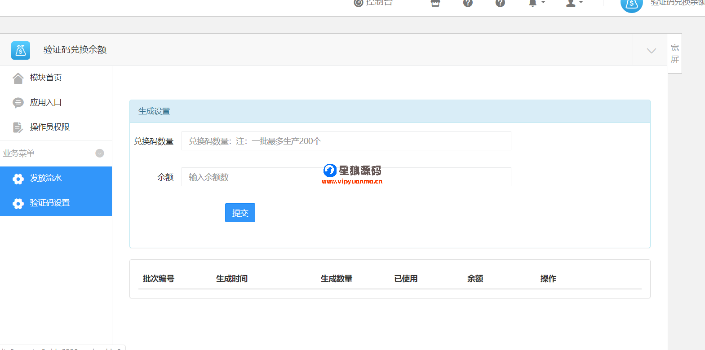Viewport: 705px width, 350px height.
Task: Open the 控制台 console link
Action: (x=373, y=3)
